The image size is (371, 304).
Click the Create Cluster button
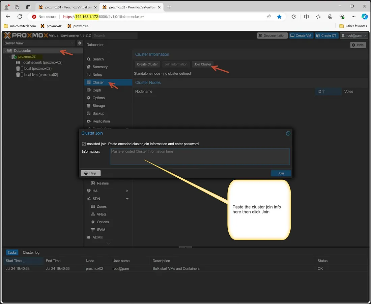pyautogui.click(x=147, y=64)
